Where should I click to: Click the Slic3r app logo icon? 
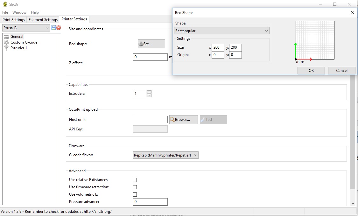(x=5, y=4)
